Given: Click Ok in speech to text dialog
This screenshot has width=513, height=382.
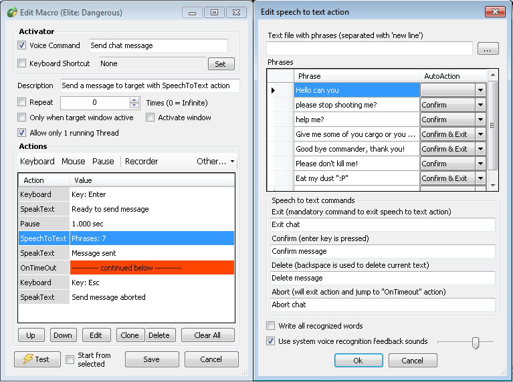Looking at the screenshot, I should [358, 360].
